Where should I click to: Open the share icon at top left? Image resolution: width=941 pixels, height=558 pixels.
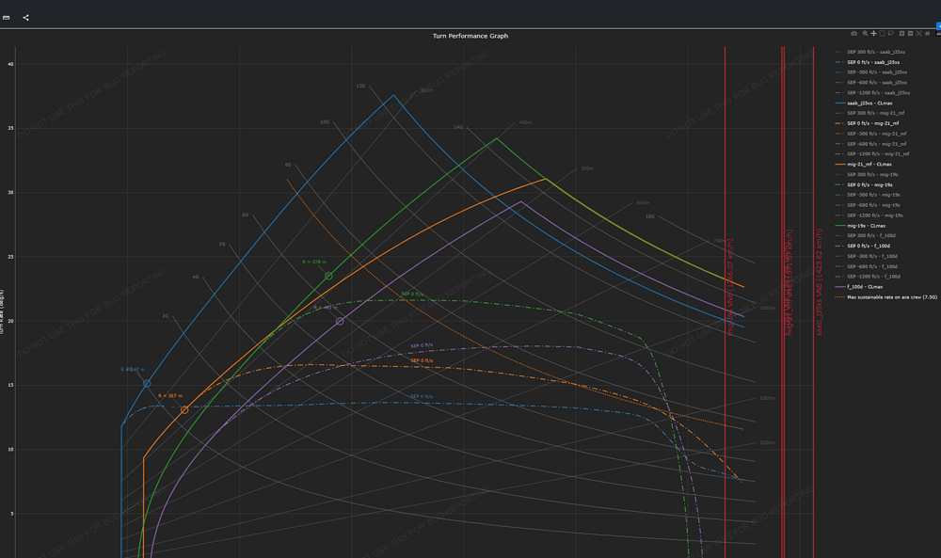pyautogui.click(x=25, y=17)
